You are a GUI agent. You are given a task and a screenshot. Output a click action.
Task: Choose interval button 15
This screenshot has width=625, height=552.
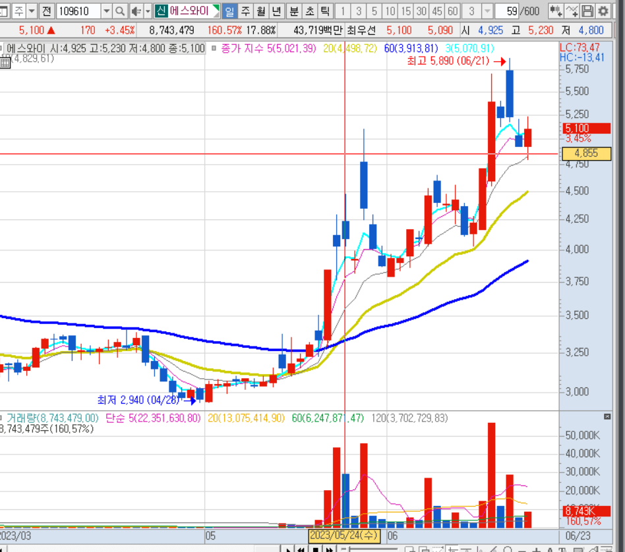[x=405, y=11]
